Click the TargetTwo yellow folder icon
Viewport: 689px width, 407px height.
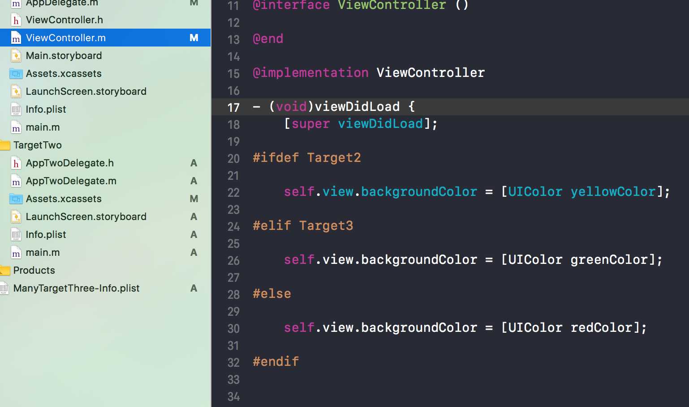pyautogui.click(x=5, y=145)
